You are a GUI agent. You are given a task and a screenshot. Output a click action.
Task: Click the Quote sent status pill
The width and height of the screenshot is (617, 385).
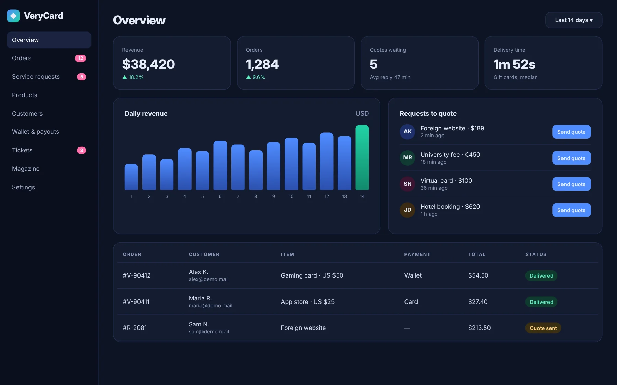(543, 328)
